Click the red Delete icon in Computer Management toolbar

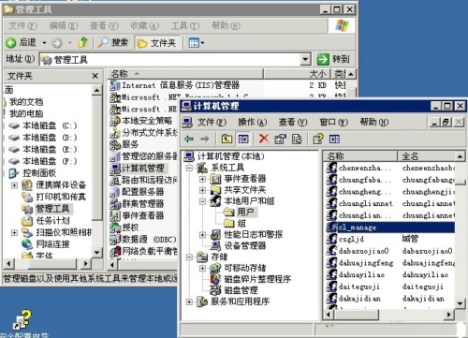[264, 139]
